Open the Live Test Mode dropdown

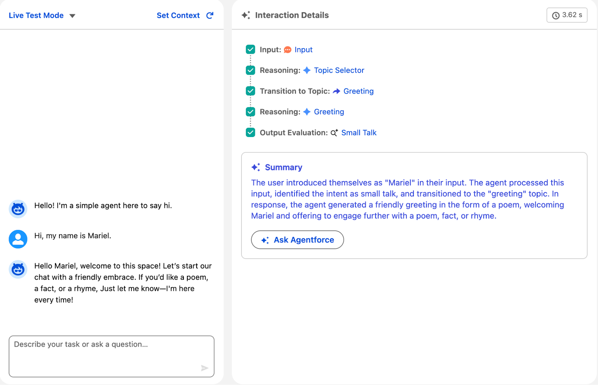pyautogui.click(x=73, y=16)
